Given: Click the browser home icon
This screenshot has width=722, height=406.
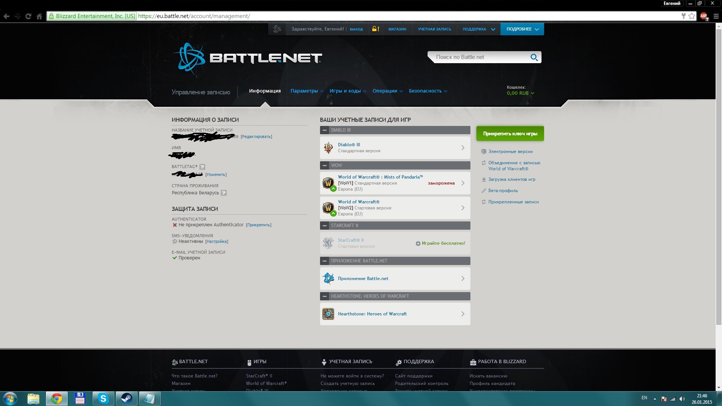Looking at the screenshot, I should 39,16.
